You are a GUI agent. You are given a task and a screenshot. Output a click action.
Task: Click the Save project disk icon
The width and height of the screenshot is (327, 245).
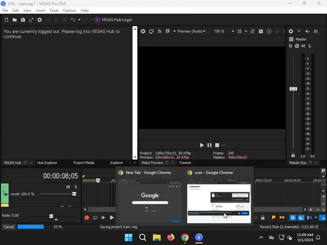(23, 20)
